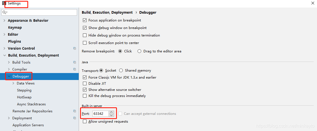
Task: Open the Keymap settings page
Action: point(15,28)
